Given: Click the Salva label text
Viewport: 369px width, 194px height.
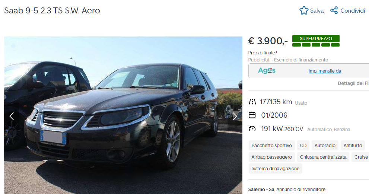Looking at the screenshot, I should pyautogui.click(x=317, y=10).
